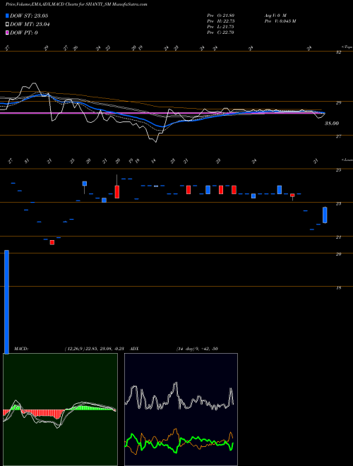Click the blue DOW ST legend swatch

[7, 16]
